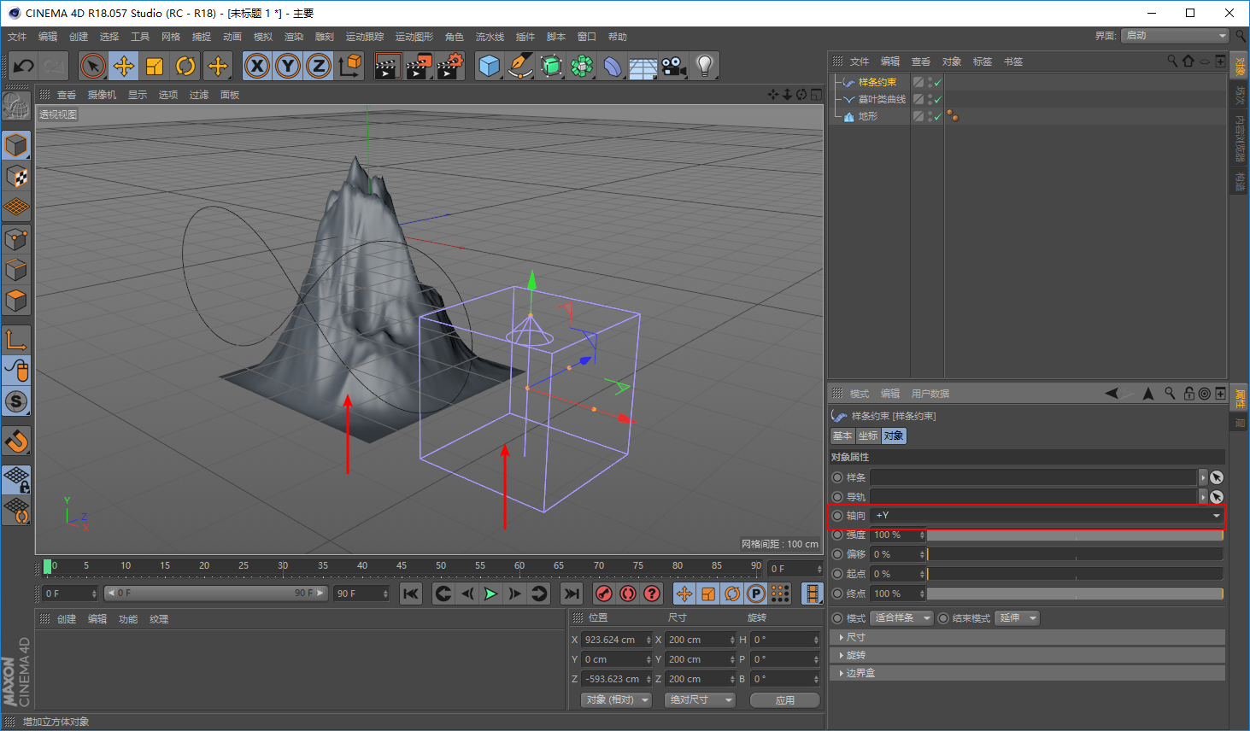Toggle Y axis lock

pyautogui.click(x=288, y=66)
